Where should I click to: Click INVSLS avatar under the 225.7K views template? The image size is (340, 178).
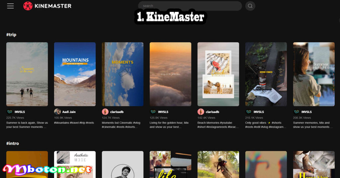(x=10, y=112)
